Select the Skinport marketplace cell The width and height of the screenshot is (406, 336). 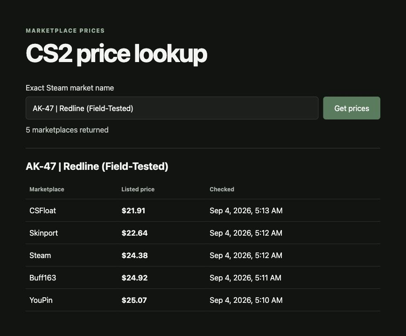pyautogui.click(x=44, y=233)
